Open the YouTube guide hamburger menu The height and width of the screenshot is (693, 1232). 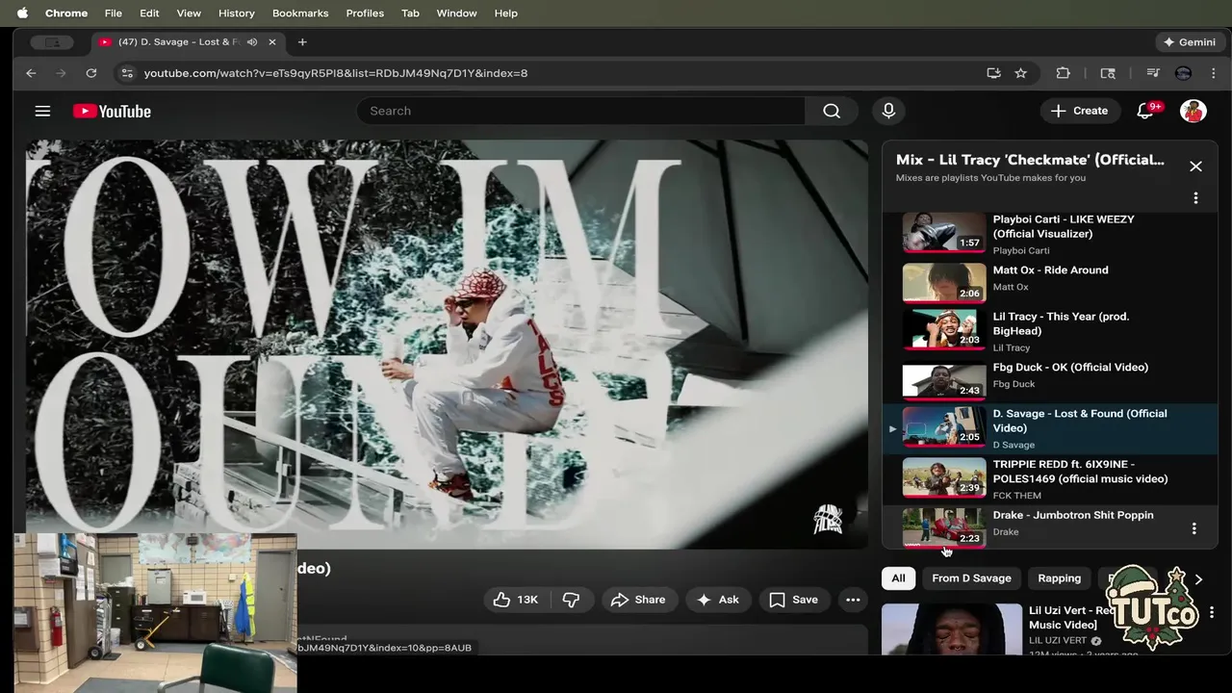(x=42, y=111)
